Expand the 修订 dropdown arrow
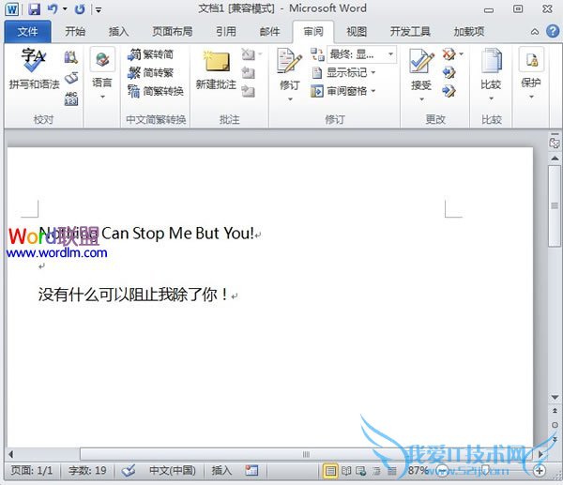The width and height of the screenshot is (563, 485). pyautogui.click(x=290, y=99)
